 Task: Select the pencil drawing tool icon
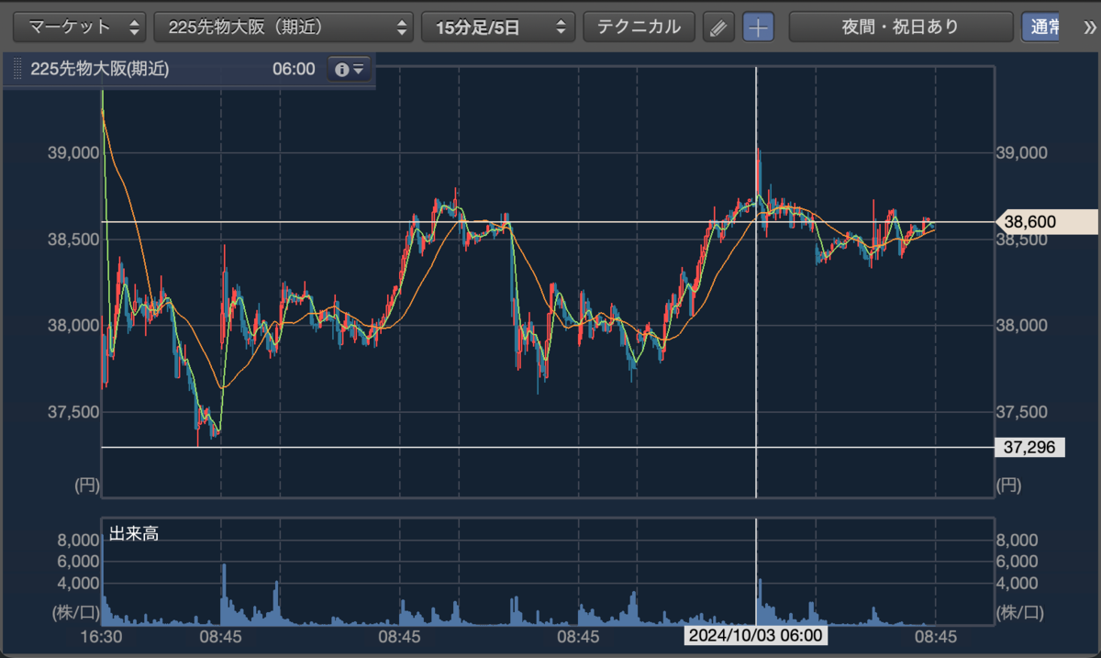[x=718, y=28]
